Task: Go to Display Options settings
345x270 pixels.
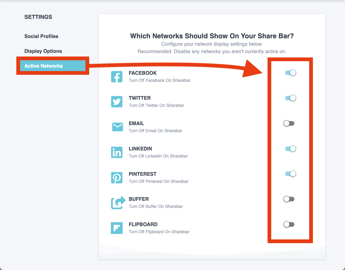Action: 43,51
